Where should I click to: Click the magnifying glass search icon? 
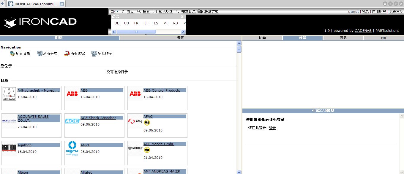[x=138, y=11]
